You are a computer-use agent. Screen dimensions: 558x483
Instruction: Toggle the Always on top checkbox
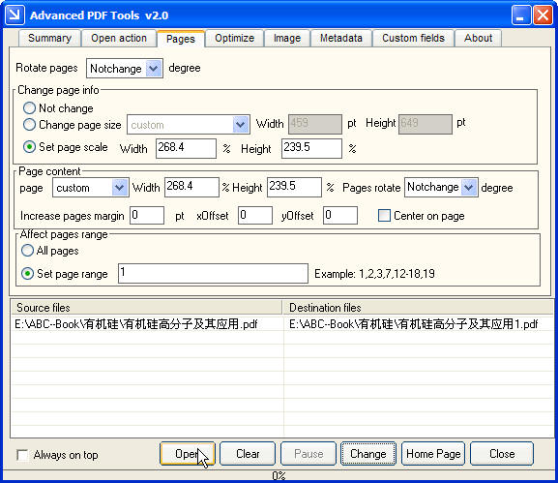tap(22, 455)
